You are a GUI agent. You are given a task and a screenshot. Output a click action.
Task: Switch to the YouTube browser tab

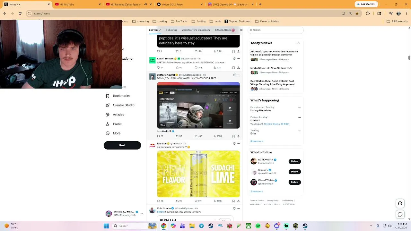(x=77, y=4)
